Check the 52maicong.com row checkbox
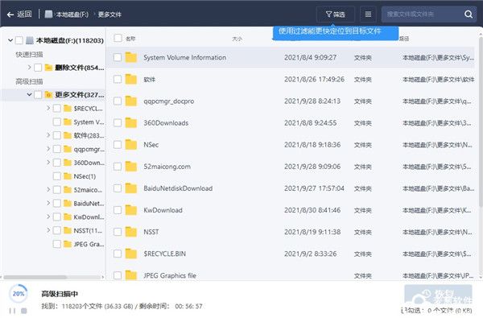This screenshot has width=483, height=318. click(x=118, y=167)
